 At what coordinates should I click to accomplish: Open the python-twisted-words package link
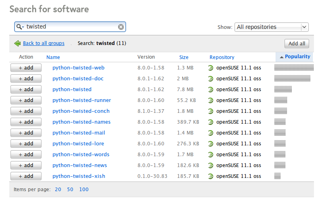[81, 155]
